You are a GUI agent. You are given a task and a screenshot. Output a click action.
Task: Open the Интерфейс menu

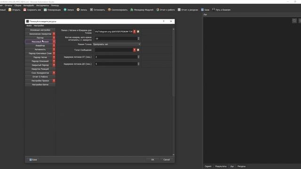pos(29,6)
